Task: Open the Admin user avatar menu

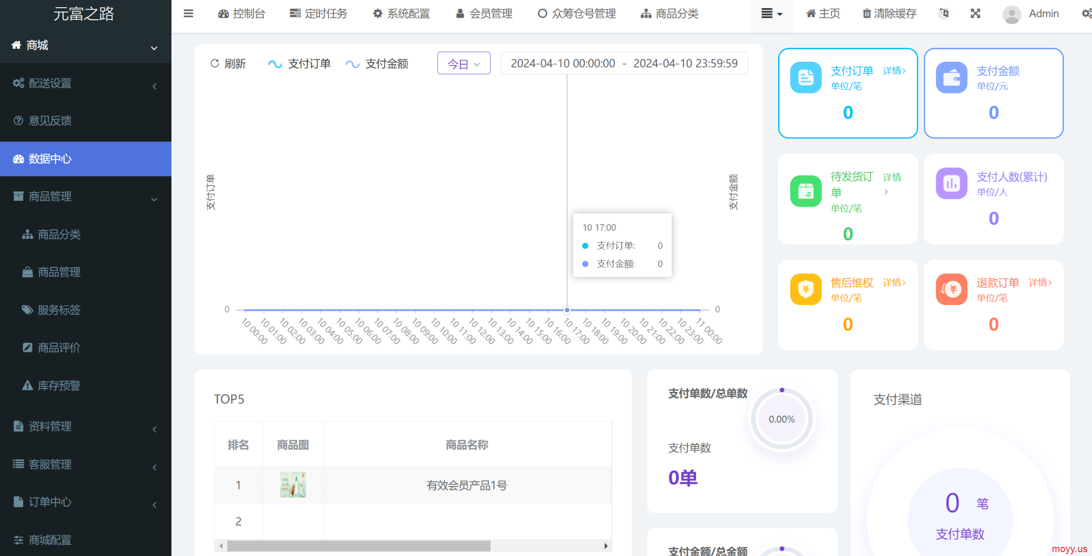Action: click(1031, 14)
